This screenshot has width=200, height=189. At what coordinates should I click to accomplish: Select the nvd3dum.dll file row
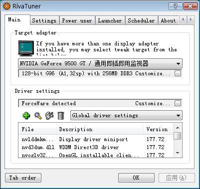click(96, 147)
